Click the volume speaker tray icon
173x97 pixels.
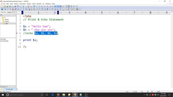(x=158, y=95)
